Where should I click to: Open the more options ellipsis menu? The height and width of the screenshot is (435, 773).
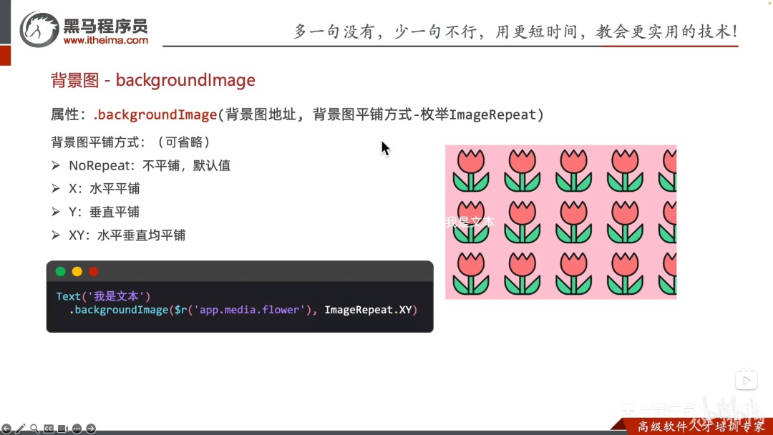click(77, 429)
